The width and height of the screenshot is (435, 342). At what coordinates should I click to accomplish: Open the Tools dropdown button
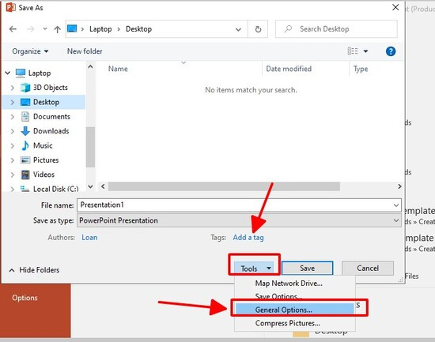[254, 269]
